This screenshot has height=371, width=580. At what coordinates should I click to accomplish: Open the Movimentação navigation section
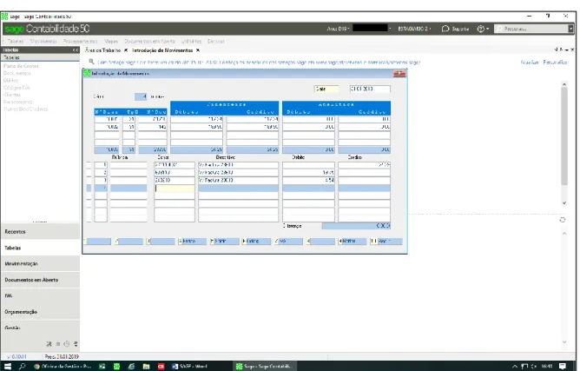(40, 263)
